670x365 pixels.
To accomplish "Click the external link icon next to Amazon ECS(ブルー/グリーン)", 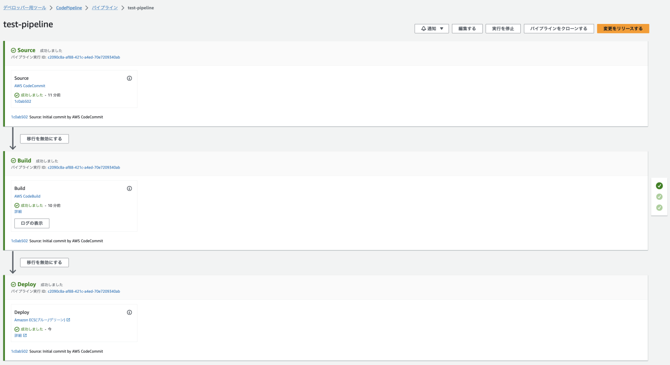I will (68, 319).
